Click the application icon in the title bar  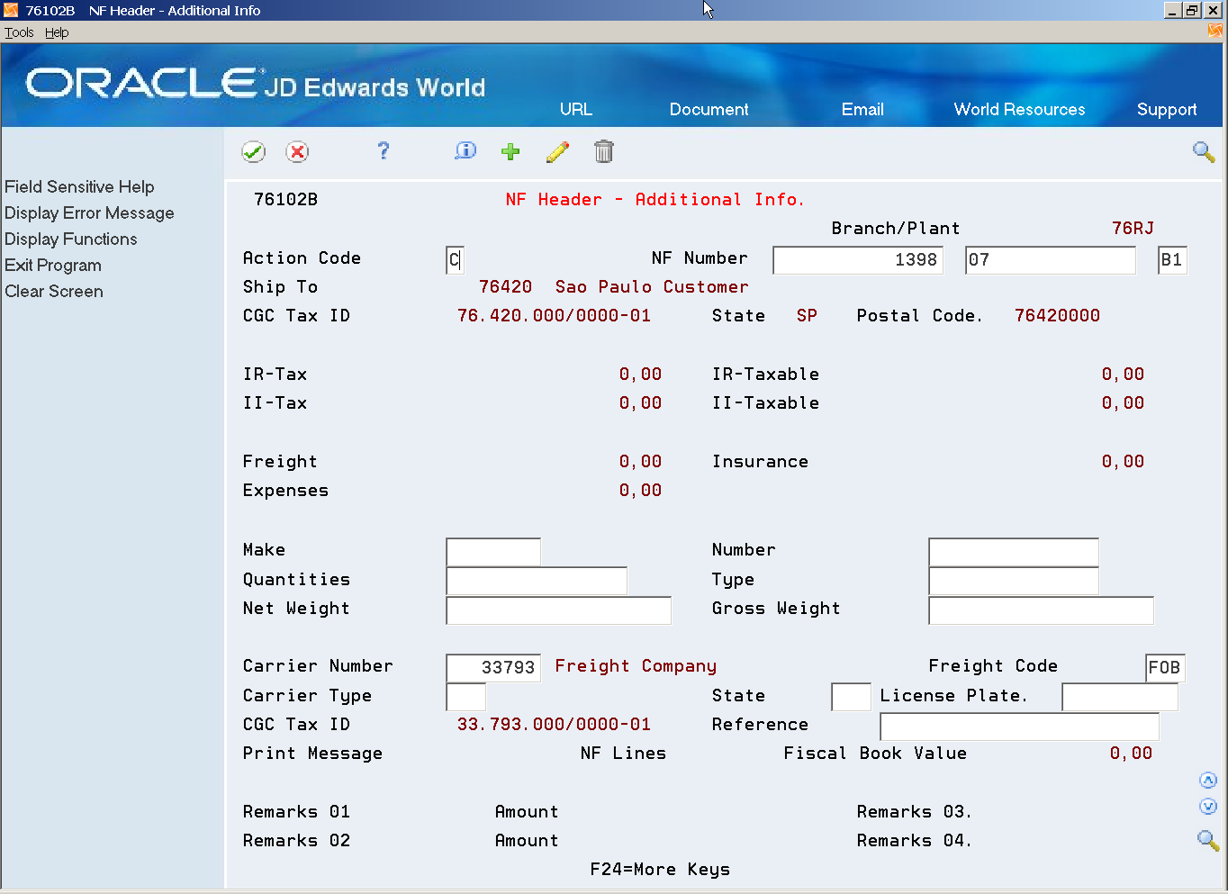(11, 10)
